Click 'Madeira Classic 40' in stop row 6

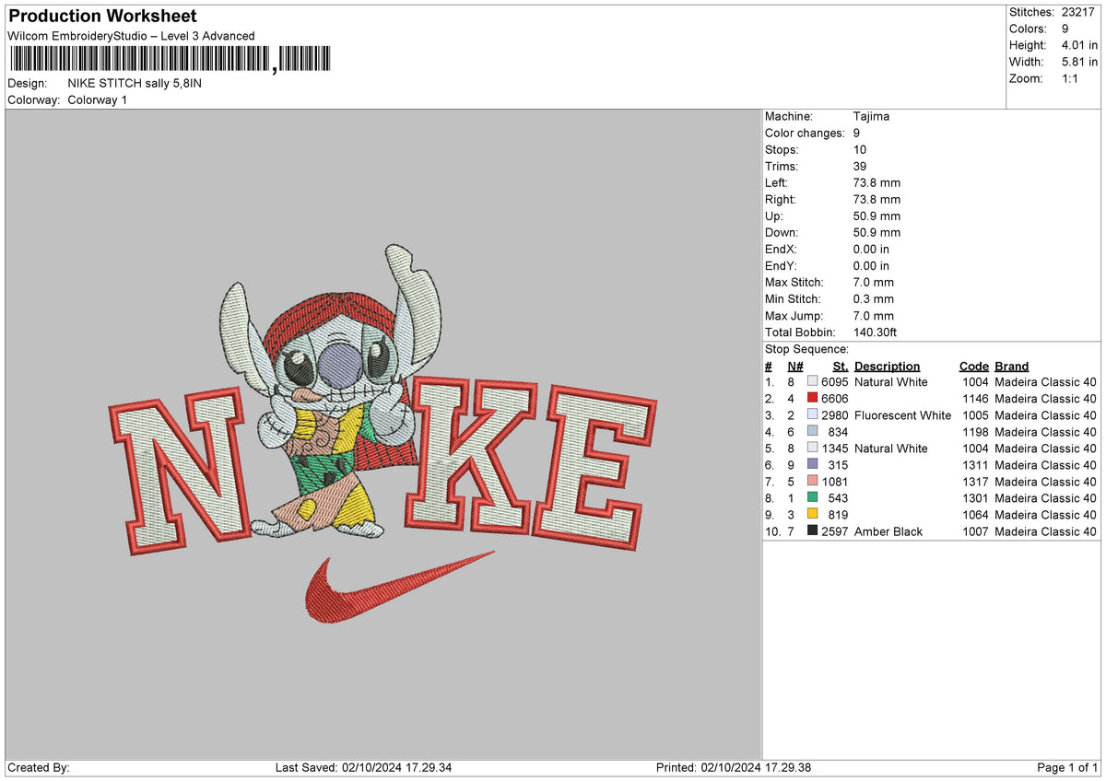click(x=1046, y=465)
